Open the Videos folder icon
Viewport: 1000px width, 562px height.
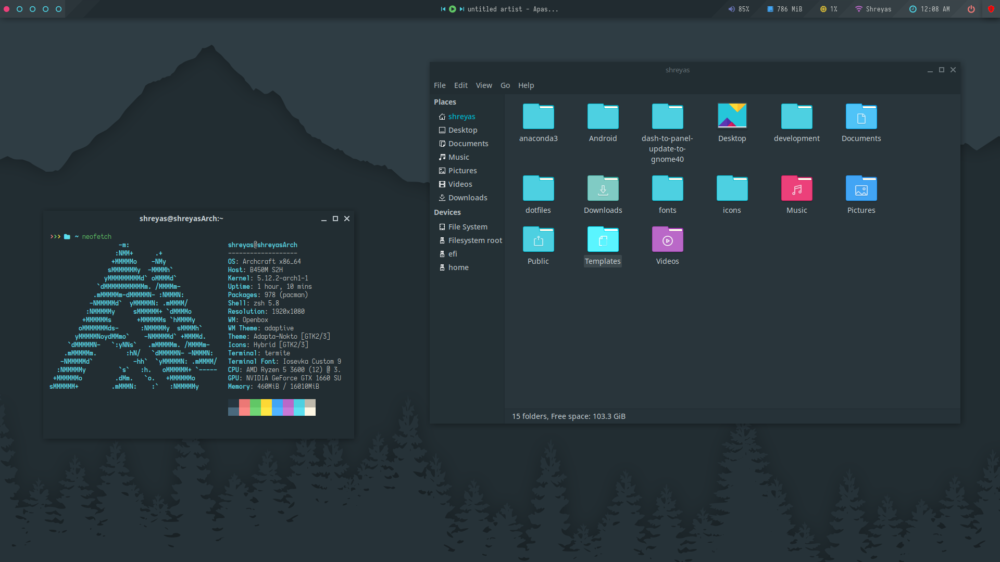667,239
